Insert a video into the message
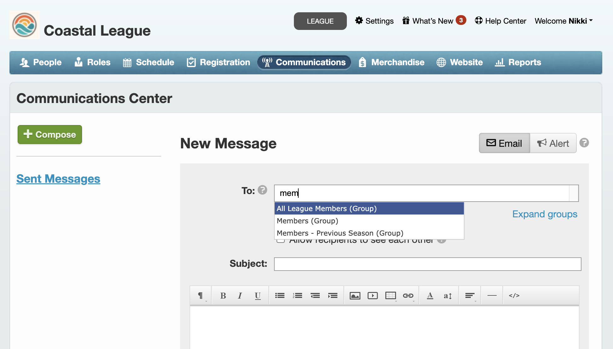 [x=373, y=295]
